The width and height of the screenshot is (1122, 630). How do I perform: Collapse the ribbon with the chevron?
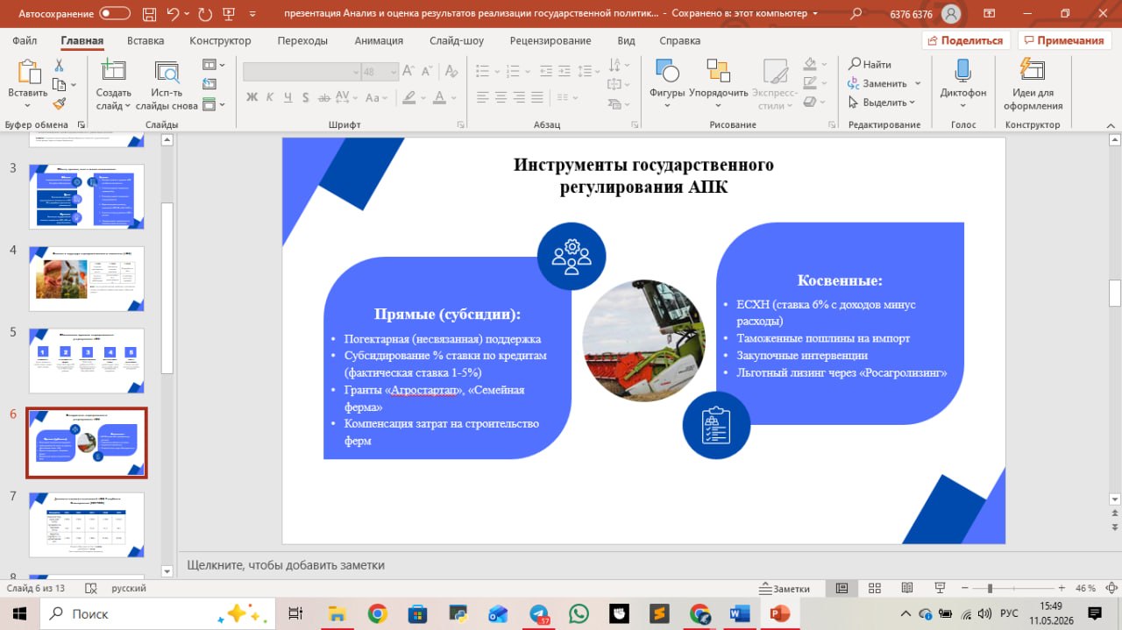tap(1110, 124)
